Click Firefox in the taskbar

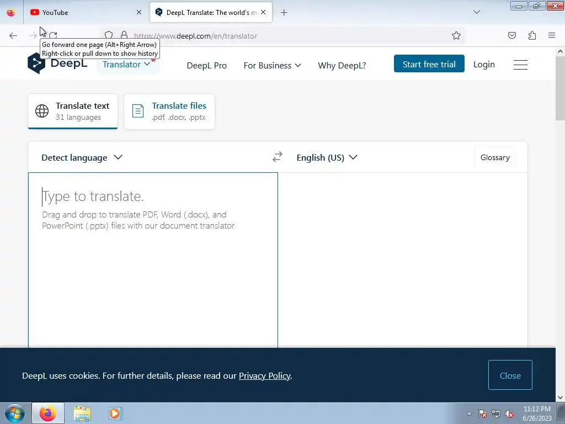click(48, 413)
